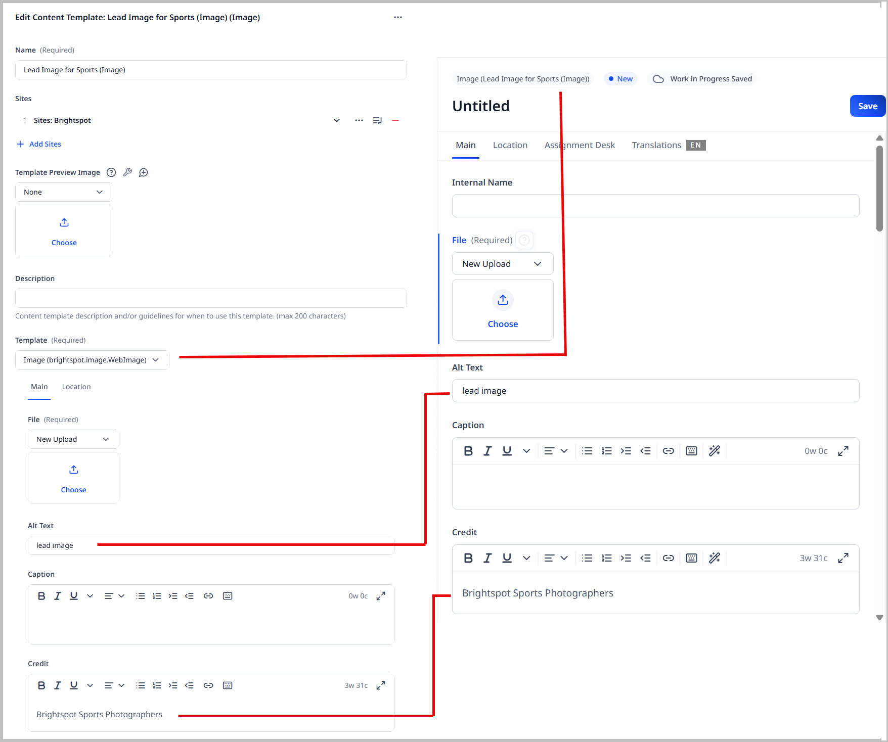The image size is (888, 742).
Task: Toggle underline formatting in the Alt Text Caption toolbar
Action: click(x=73, y=595)
